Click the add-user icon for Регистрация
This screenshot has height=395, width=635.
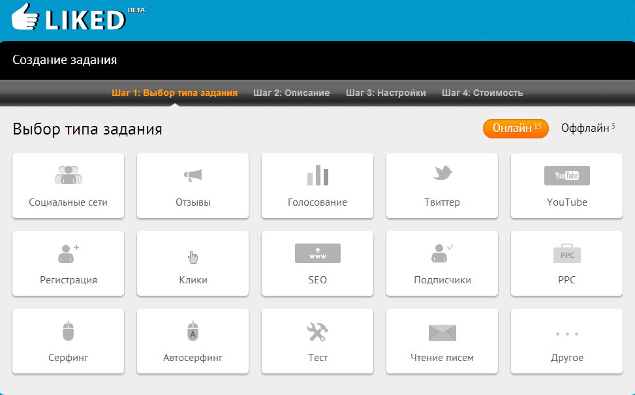click(x=69, y=253)
